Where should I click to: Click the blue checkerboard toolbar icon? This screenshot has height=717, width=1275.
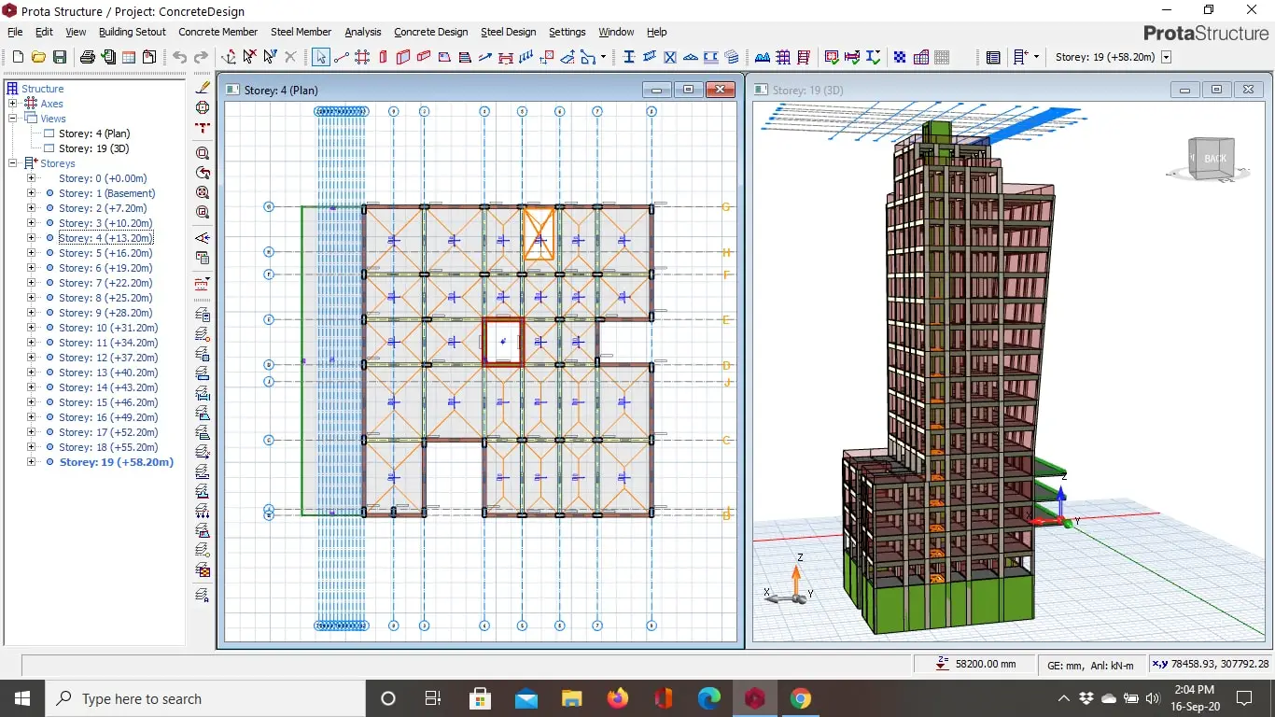coord(900,57)
